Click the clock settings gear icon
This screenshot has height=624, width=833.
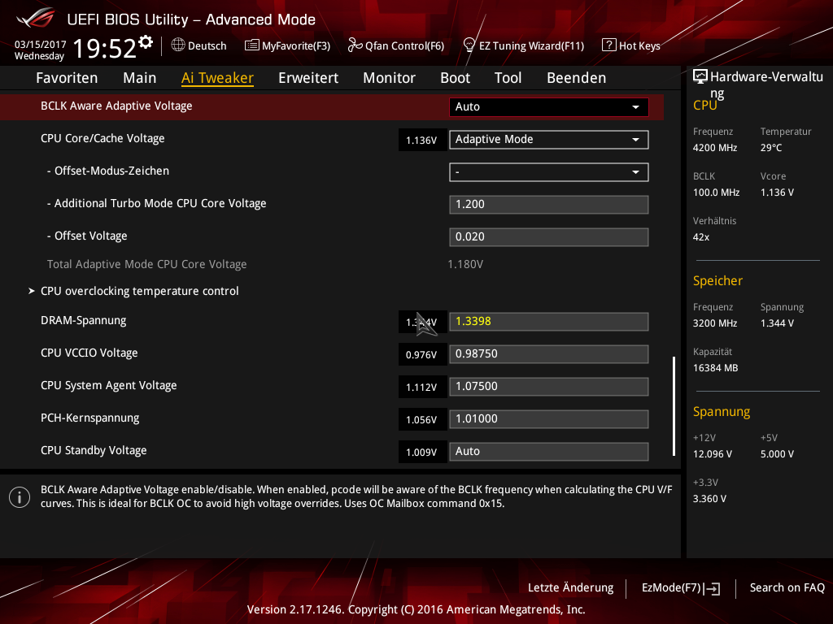146,42
